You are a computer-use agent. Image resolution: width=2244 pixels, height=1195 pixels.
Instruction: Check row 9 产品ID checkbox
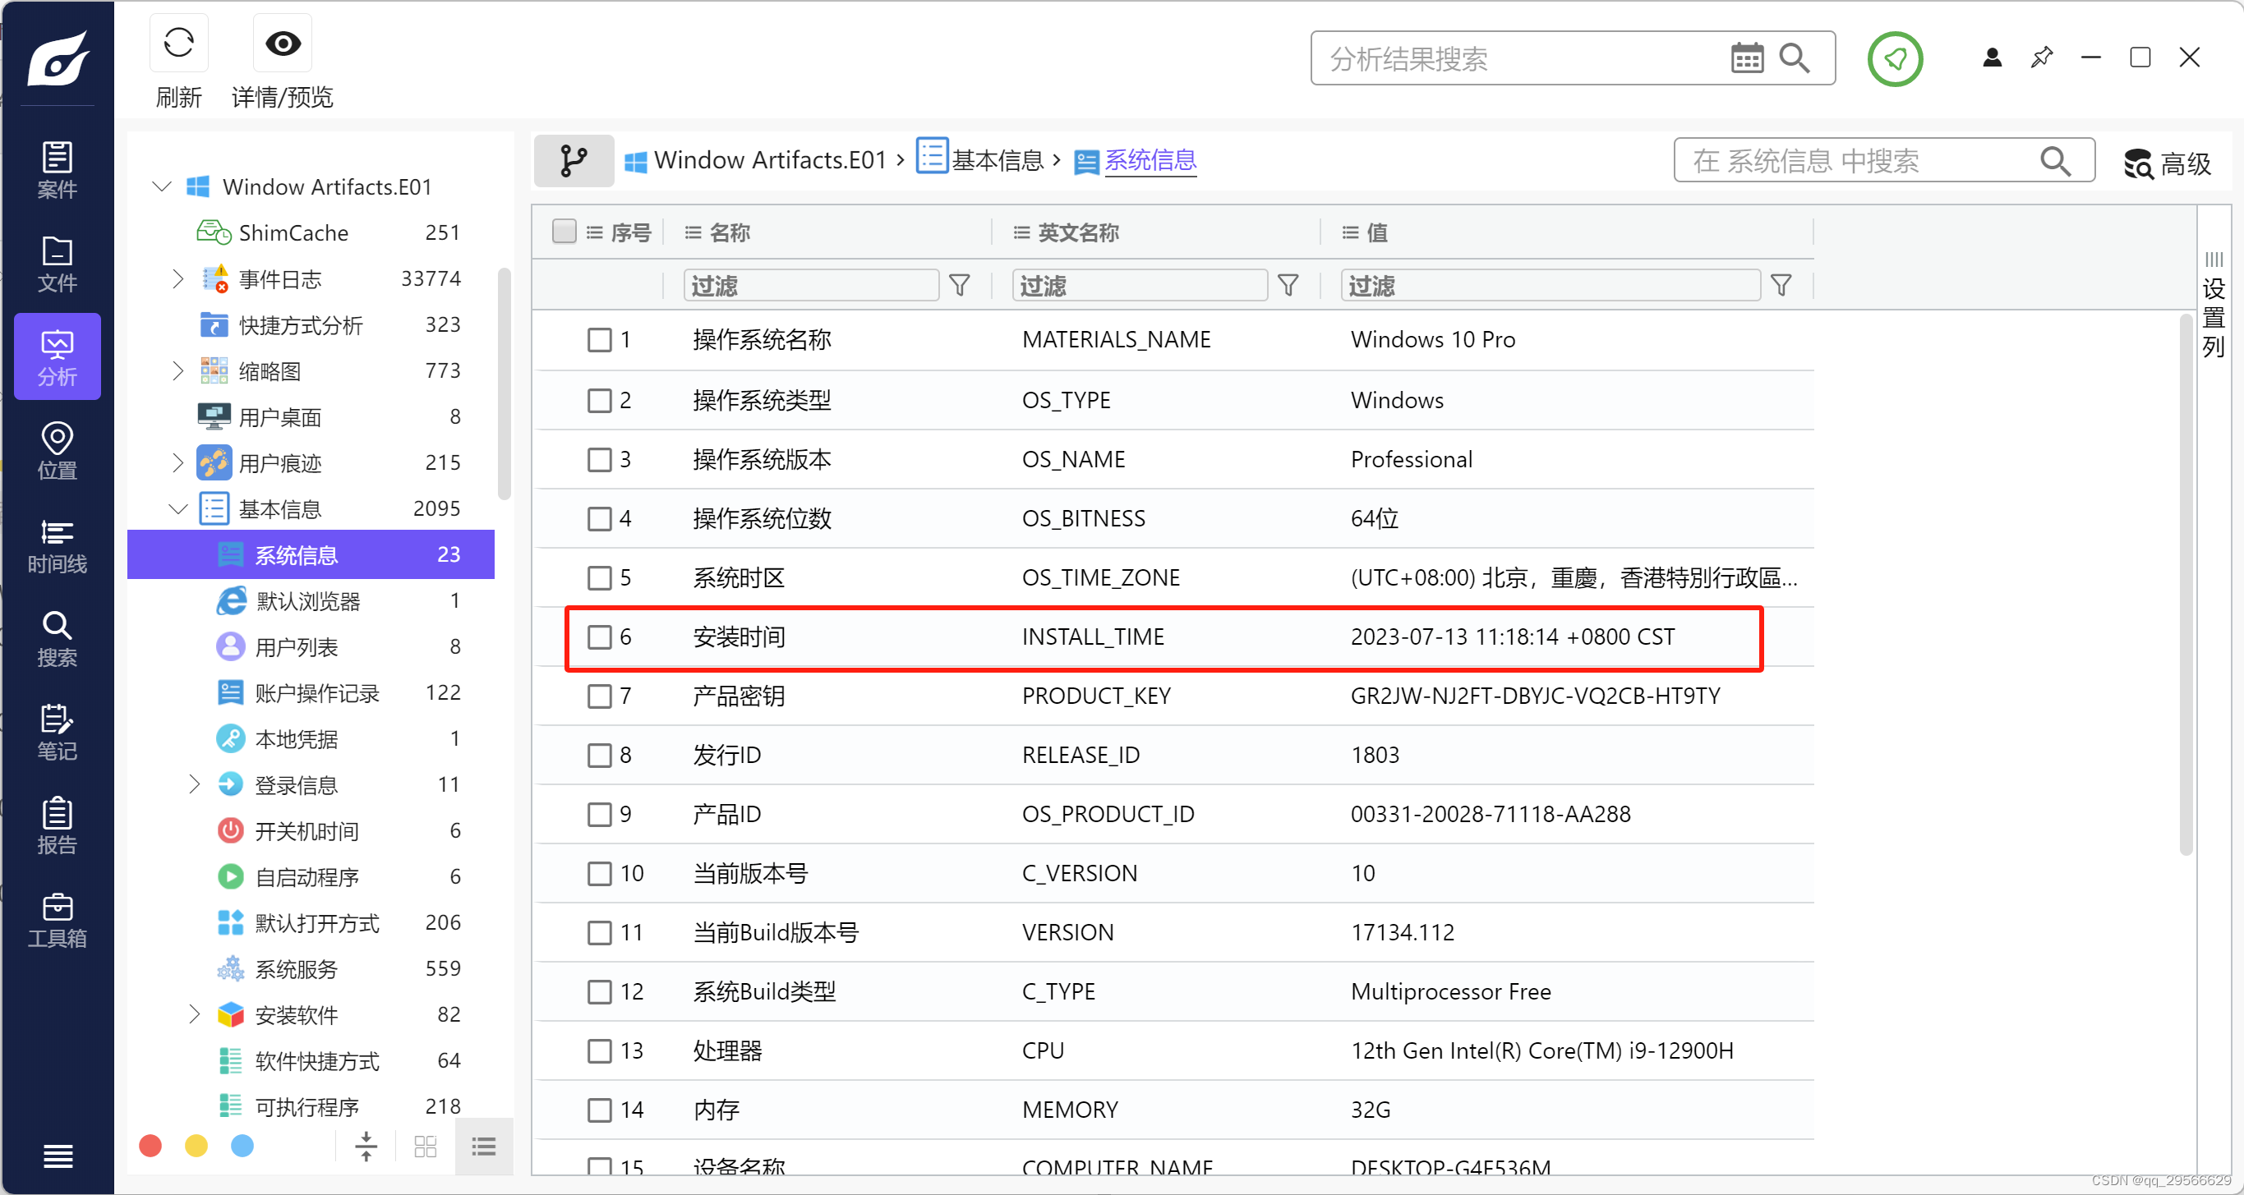599,815
